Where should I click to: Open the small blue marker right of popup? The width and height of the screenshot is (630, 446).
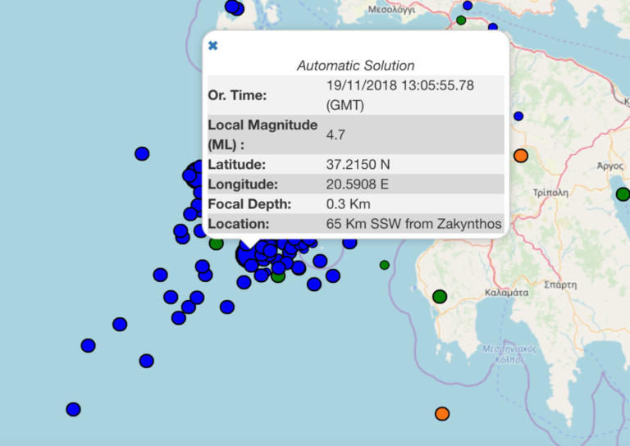(x=518, y=116)
